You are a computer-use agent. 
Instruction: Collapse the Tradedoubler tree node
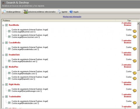(3, 97)
